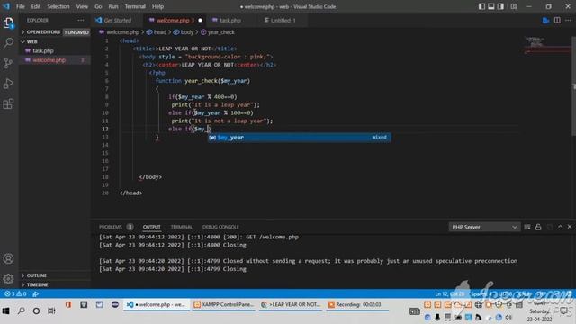Switch to task.php editor tab
Viewport: 576px width, 324px height.
pos(230,20)
